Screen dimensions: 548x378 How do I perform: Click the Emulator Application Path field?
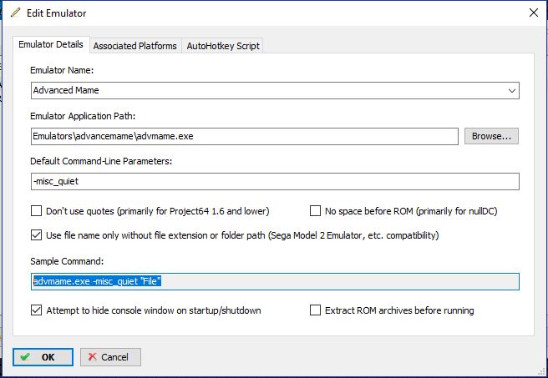click(244, 136)
